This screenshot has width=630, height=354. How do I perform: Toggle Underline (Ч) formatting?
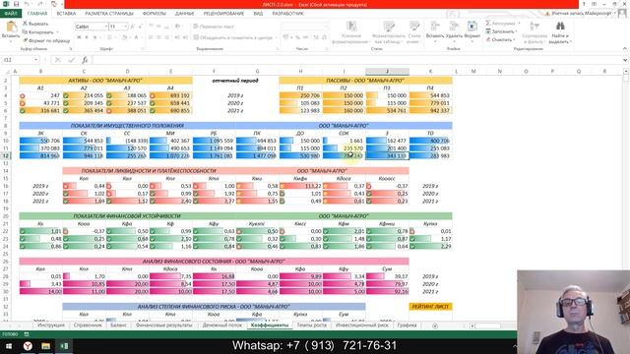pyautogui.click(x=94, y=37)
